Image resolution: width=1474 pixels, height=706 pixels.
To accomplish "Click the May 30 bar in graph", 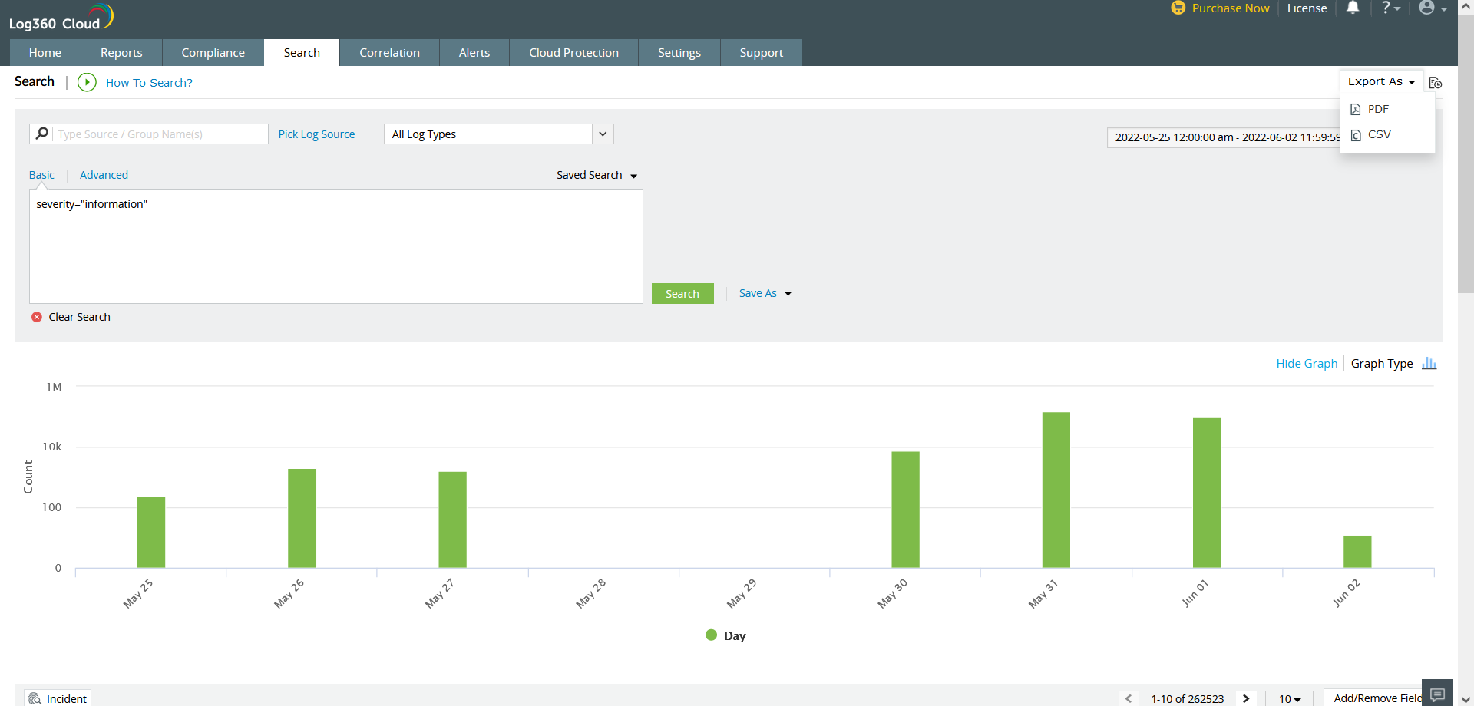I will (905, 510).
